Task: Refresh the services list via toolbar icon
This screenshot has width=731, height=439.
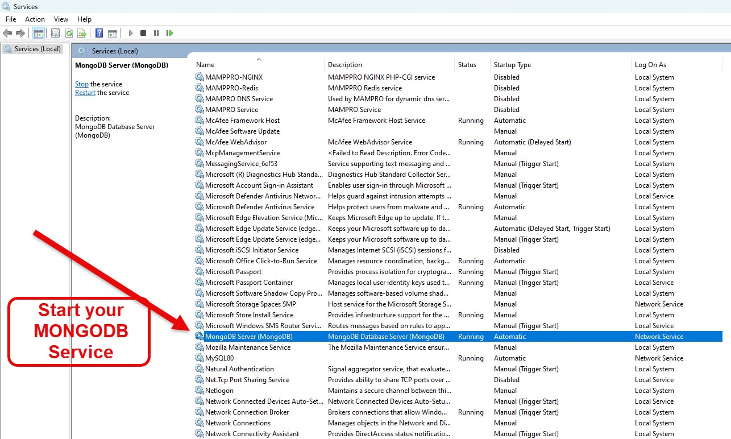Action: [69, 34]
